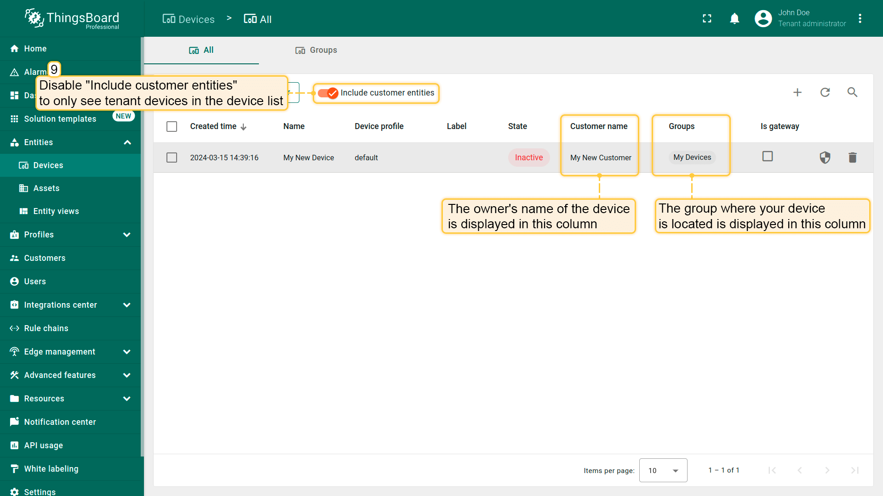Check the row checkbox for My New Device

click(172, 158)
